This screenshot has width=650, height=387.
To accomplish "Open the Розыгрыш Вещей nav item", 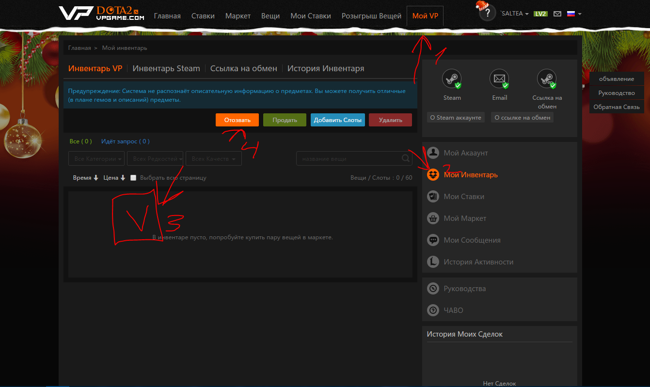I will 372,16.
